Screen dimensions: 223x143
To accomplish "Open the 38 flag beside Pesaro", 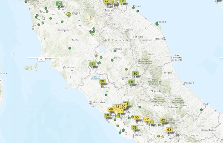I will [122, 1].
